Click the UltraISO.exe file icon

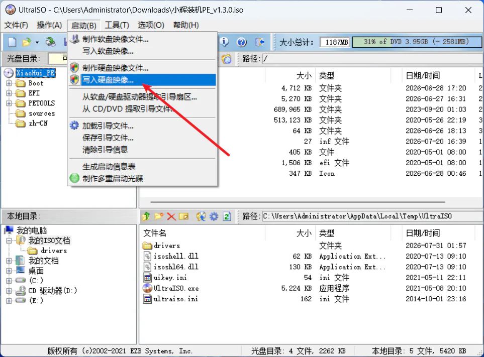[148, 288]
